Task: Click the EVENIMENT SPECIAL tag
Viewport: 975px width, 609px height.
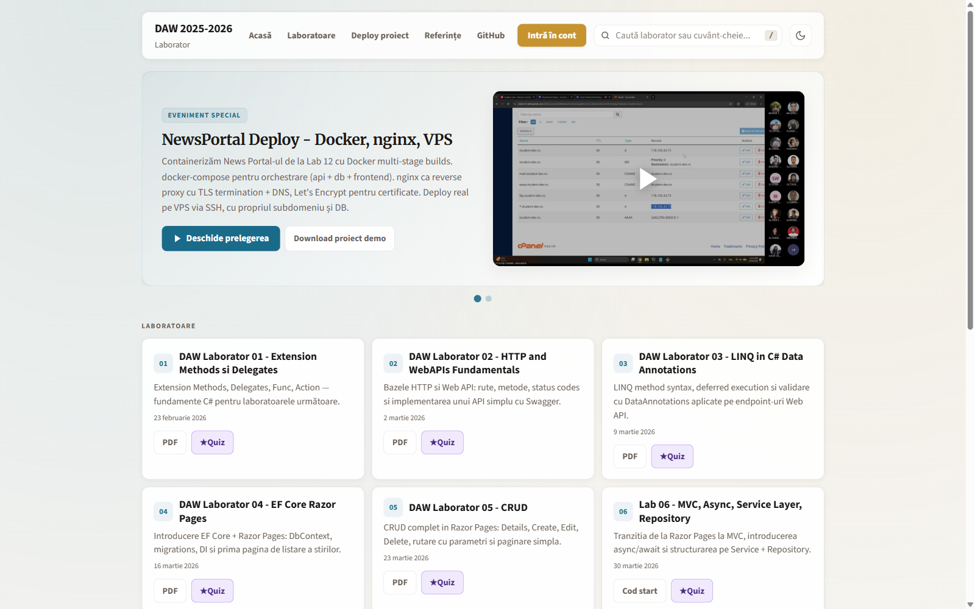Action: [x=204, y=115]
